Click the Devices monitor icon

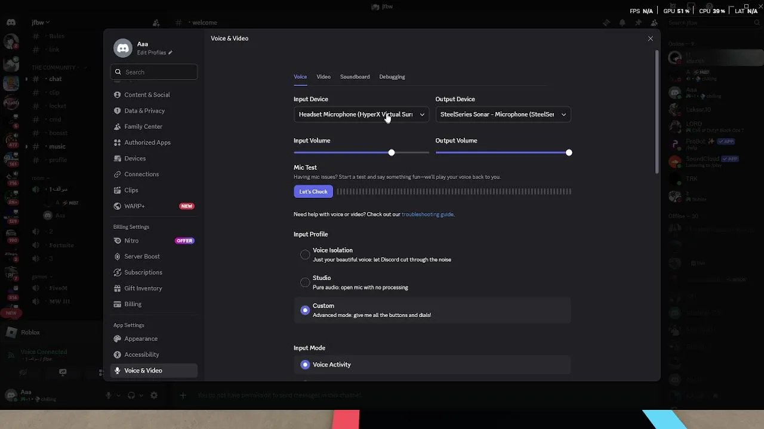(x=117, y=158)
